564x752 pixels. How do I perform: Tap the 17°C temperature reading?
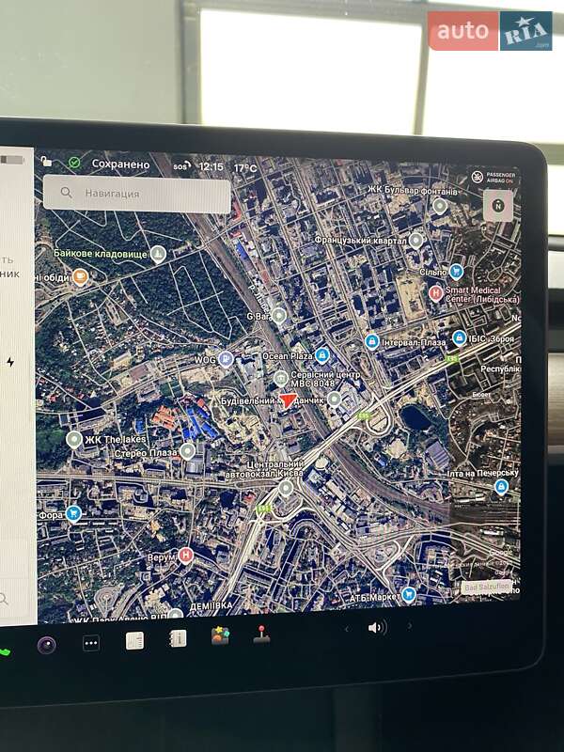(245, 168)
